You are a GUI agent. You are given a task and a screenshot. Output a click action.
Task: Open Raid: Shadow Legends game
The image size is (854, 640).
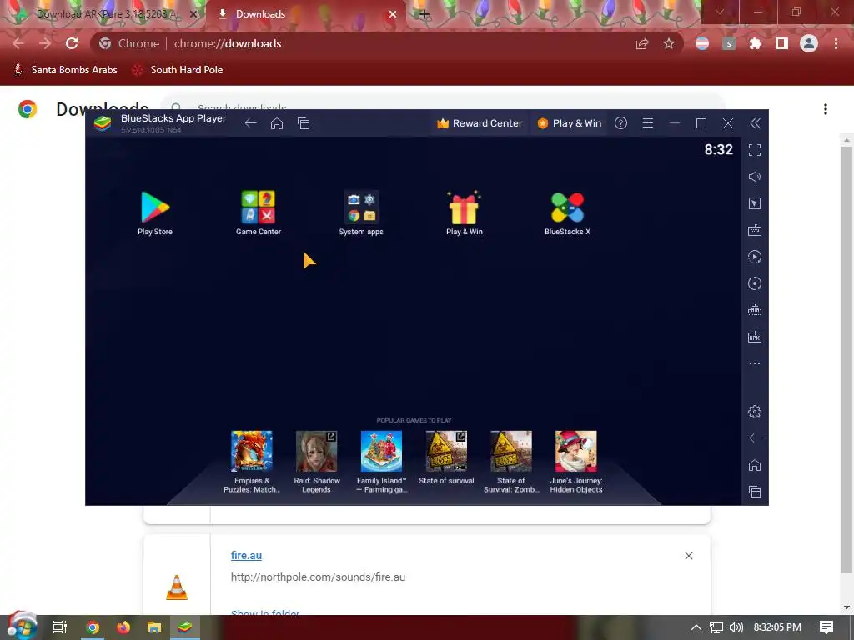point(316,451)
